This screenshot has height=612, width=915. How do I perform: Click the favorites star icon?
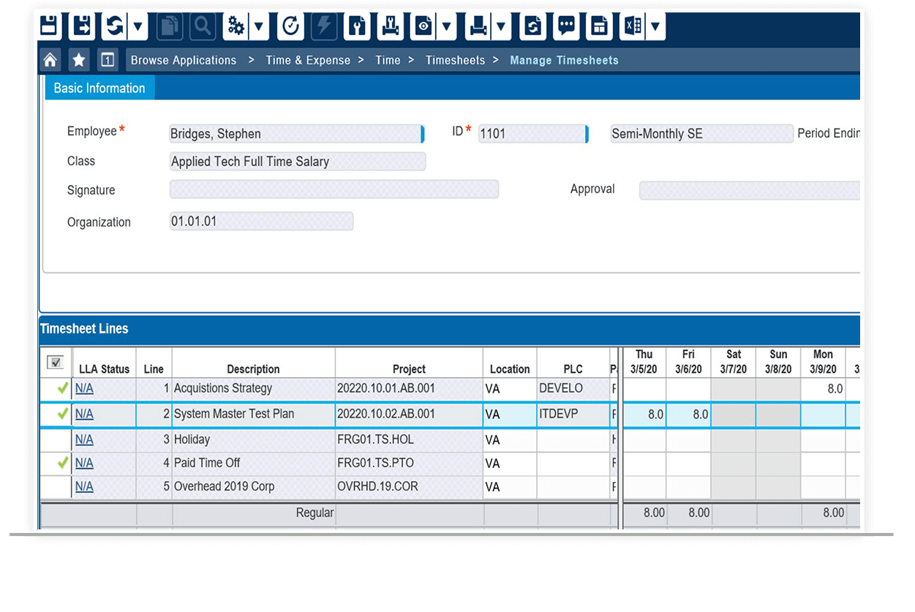coord(78,59)
